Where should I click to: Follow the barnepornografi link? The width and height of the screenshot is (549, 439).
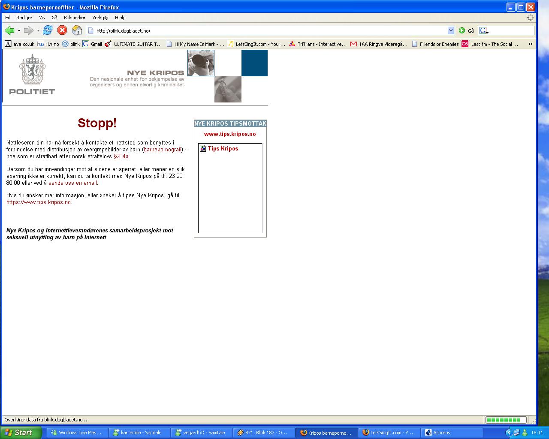point(163,149)
